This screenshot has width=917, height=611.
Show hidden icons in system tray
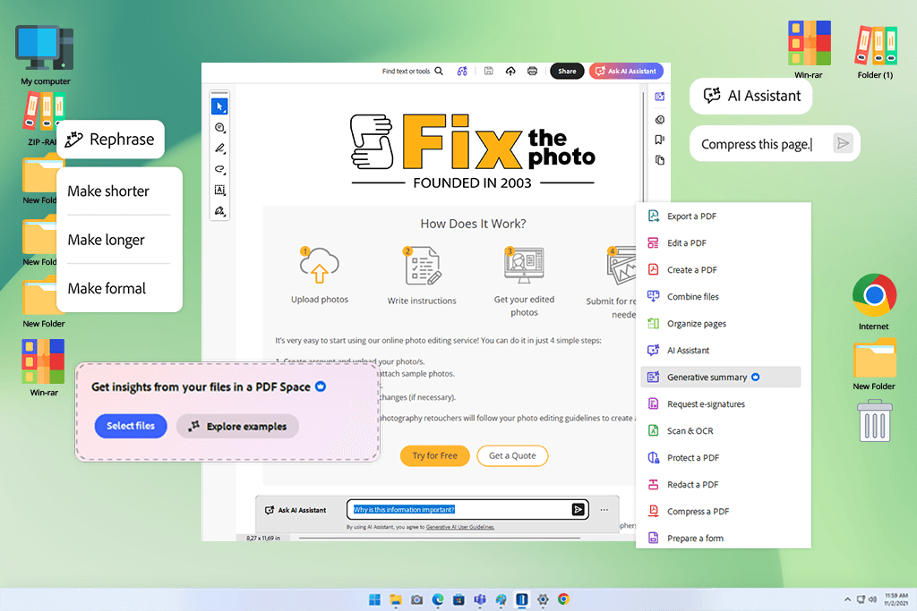pos(847,599)
